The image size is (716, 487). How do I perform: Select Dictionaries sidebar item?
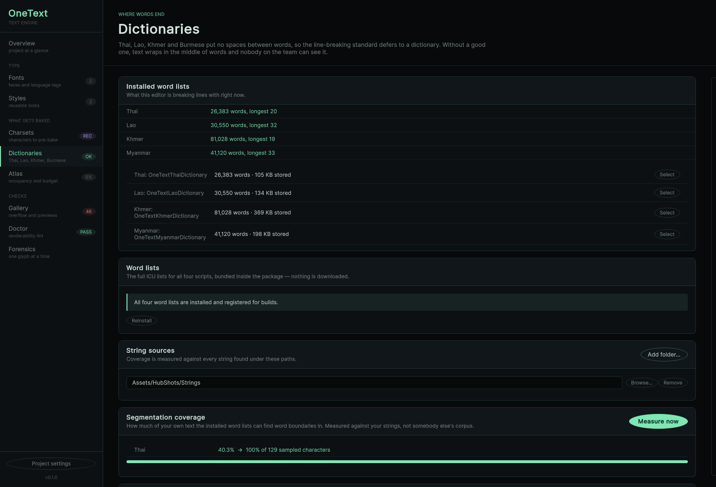point(51,156)
